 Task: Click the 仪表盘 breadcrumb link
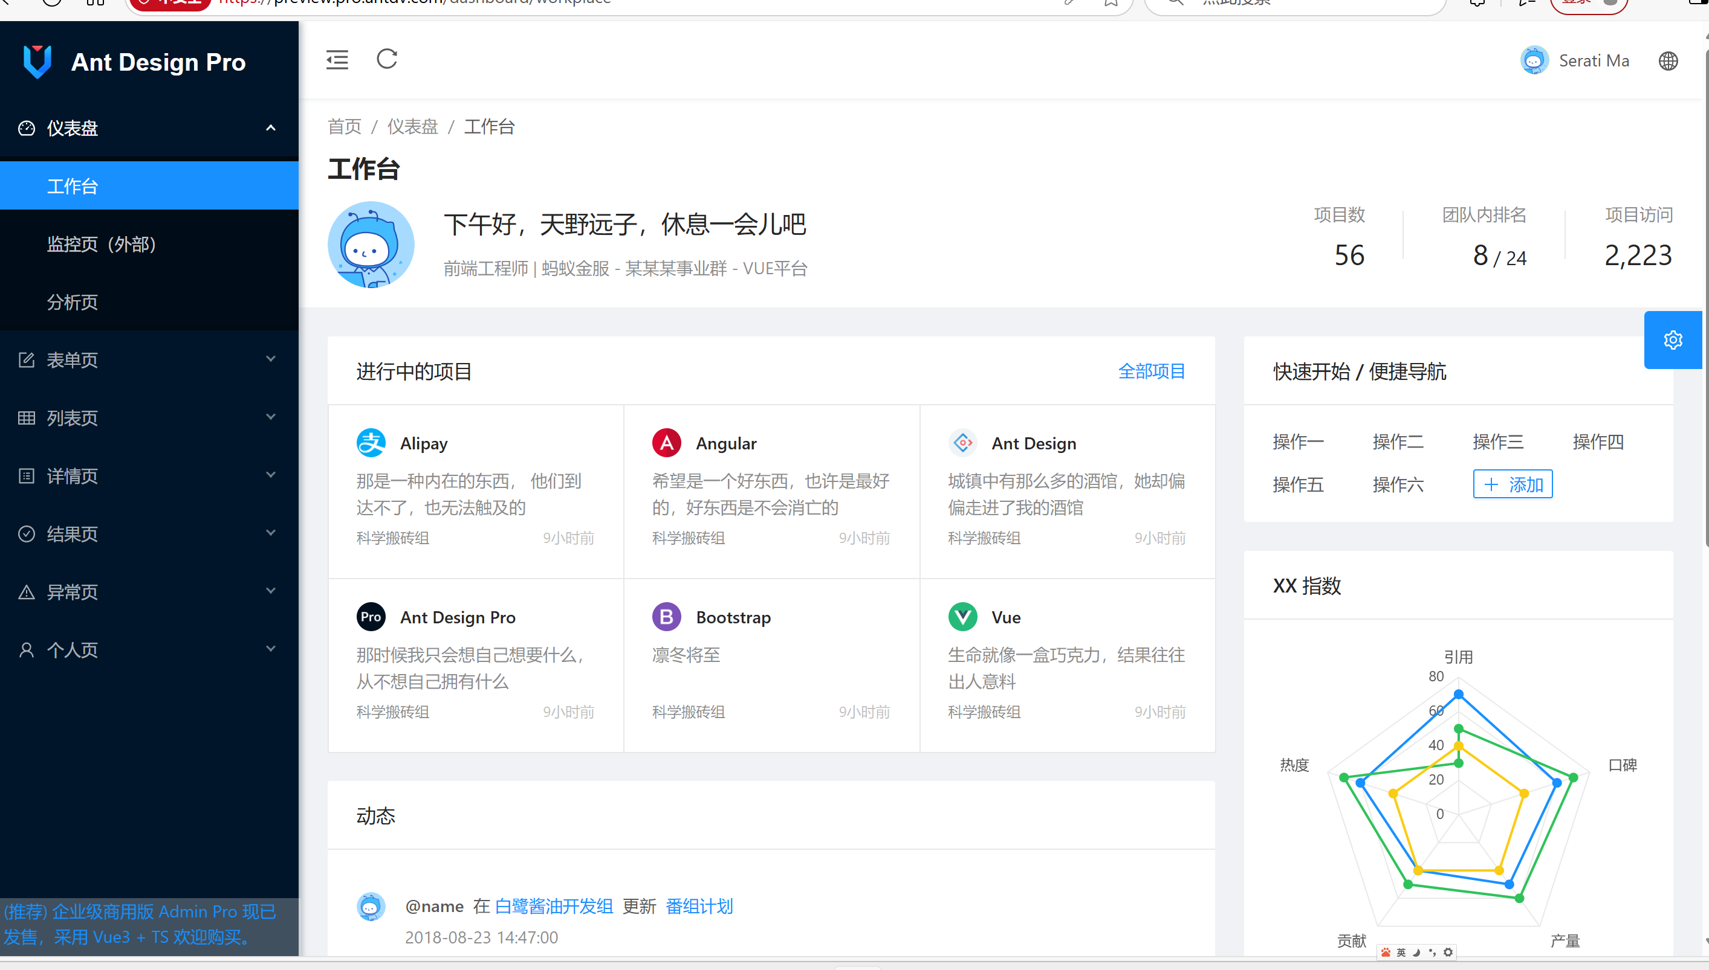[413, 127]
